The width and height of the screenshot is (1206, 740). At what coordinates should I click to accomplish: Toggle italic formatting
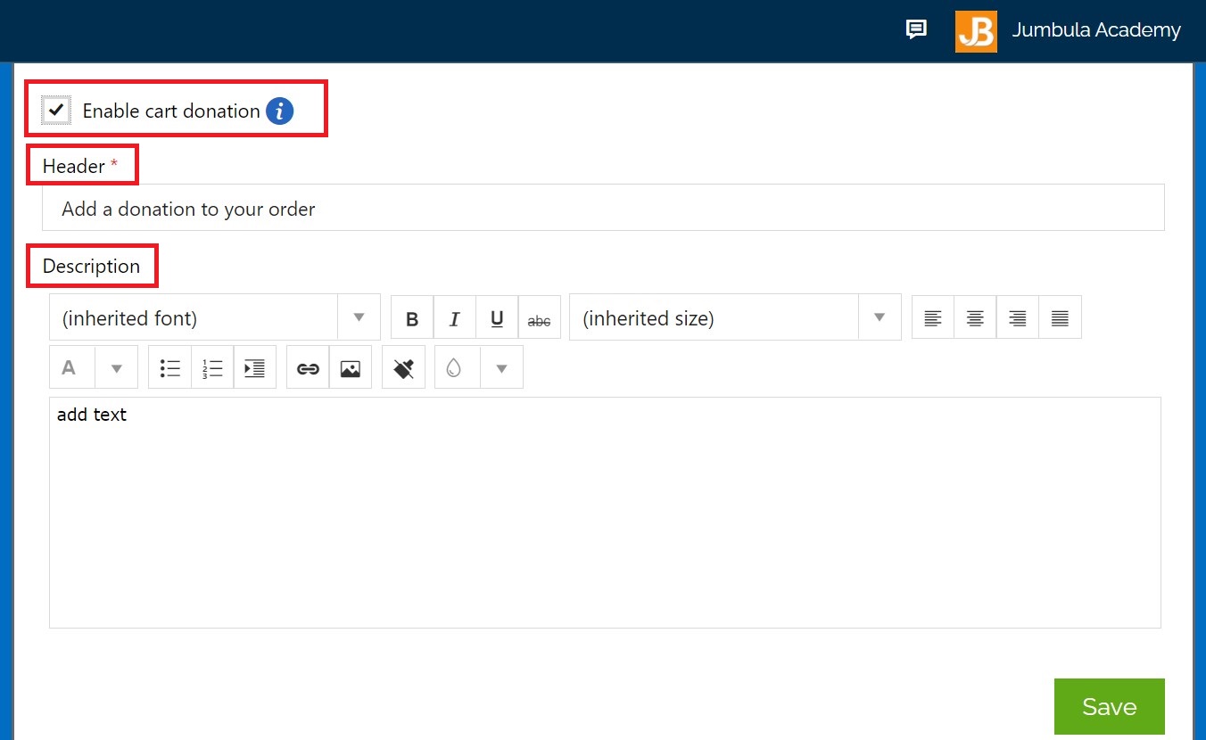point(455,318)
